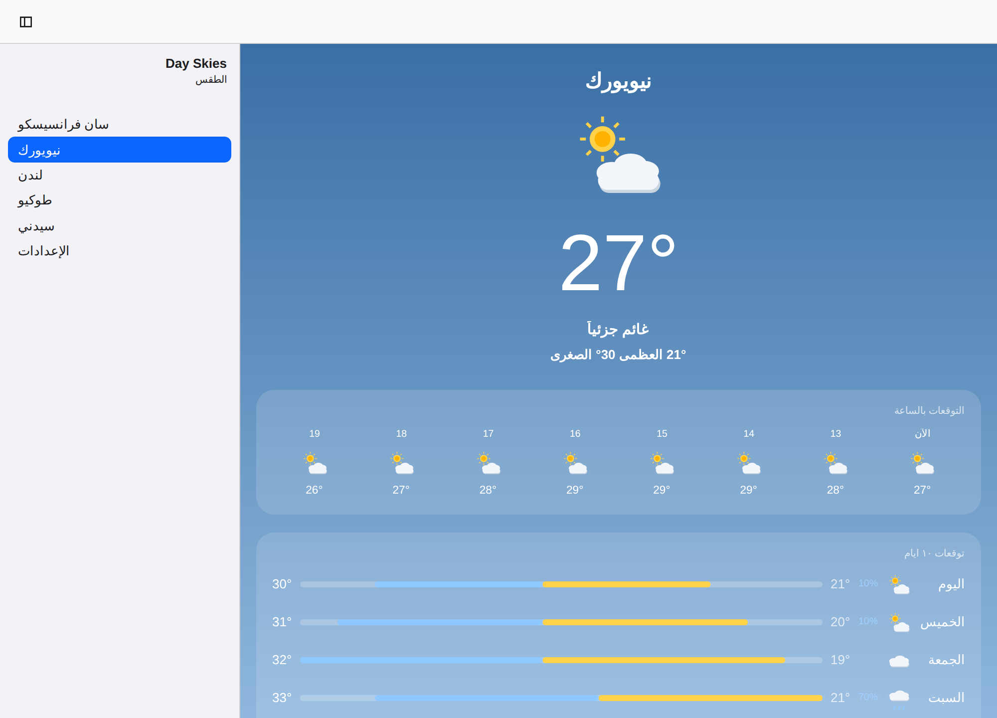The height and width of the screenshot is (718, 997).
Task: Click the hour 14 weather icon
Action: tap(749, 463)
